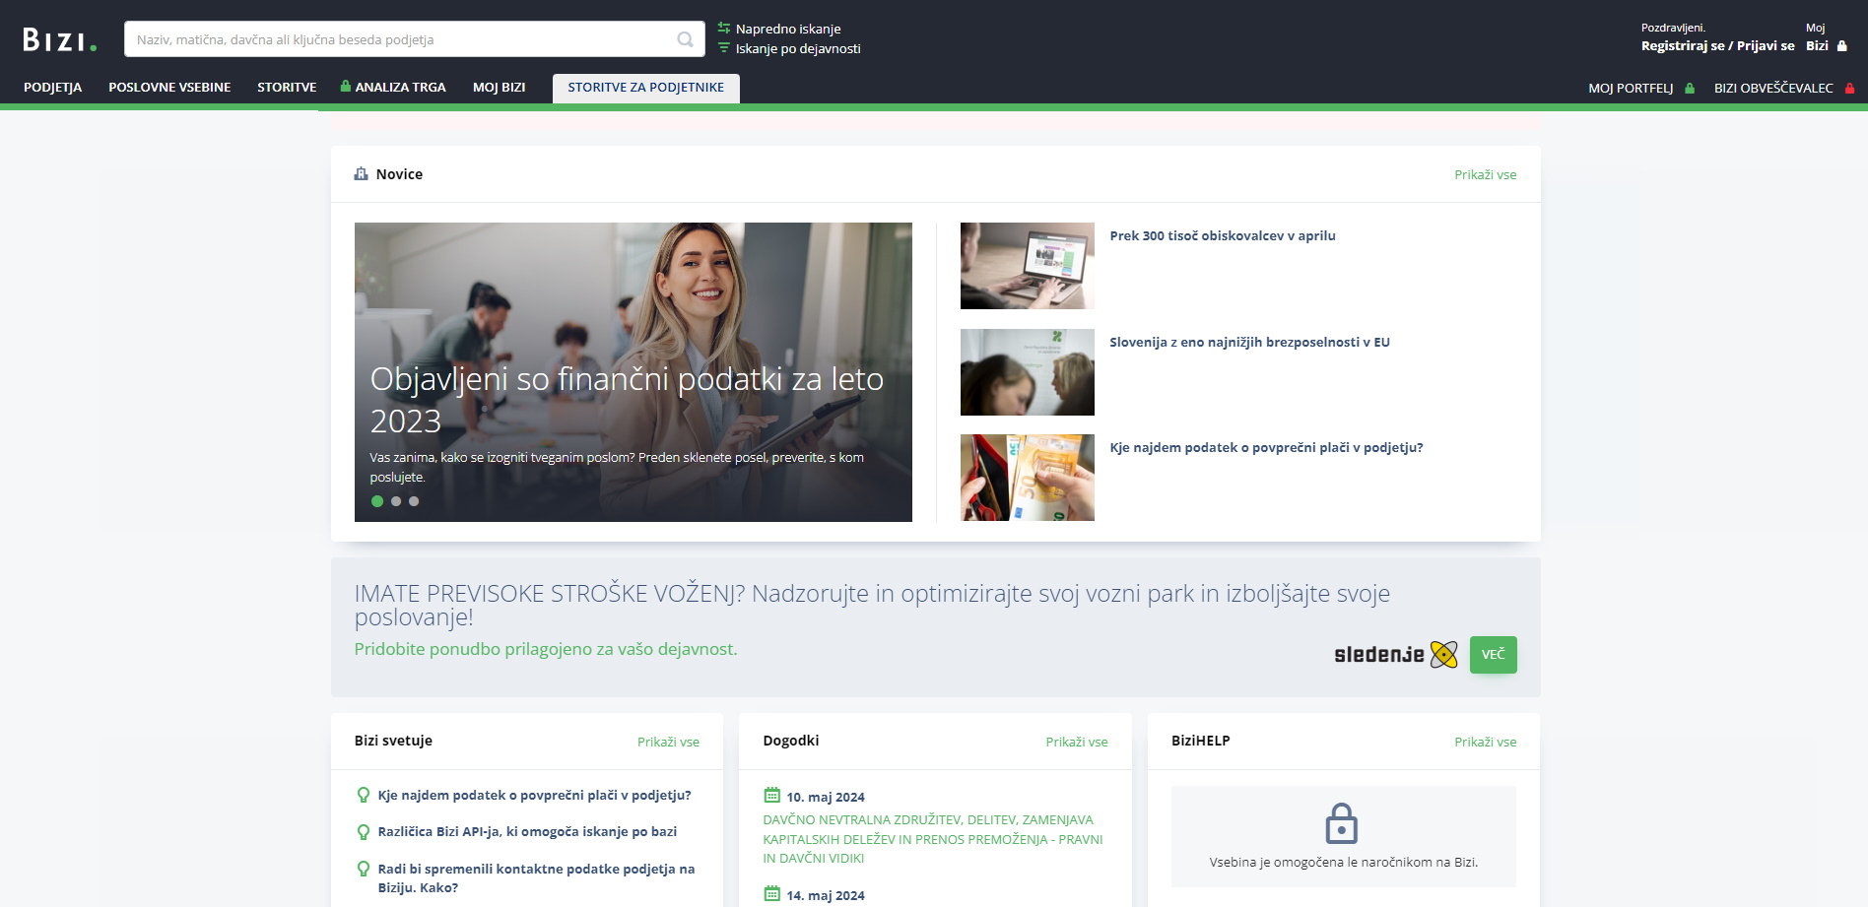This screenshot has height=907, width=1868.
Task: Click green lock next to Moj Portfelj
Action: click(x=1690, y=88)
